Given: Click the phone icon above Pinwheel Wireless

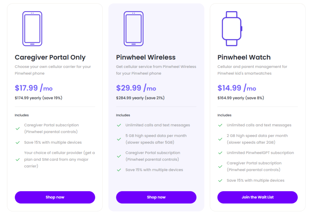Looking at the screenshot, I should [x=133, y=28].
